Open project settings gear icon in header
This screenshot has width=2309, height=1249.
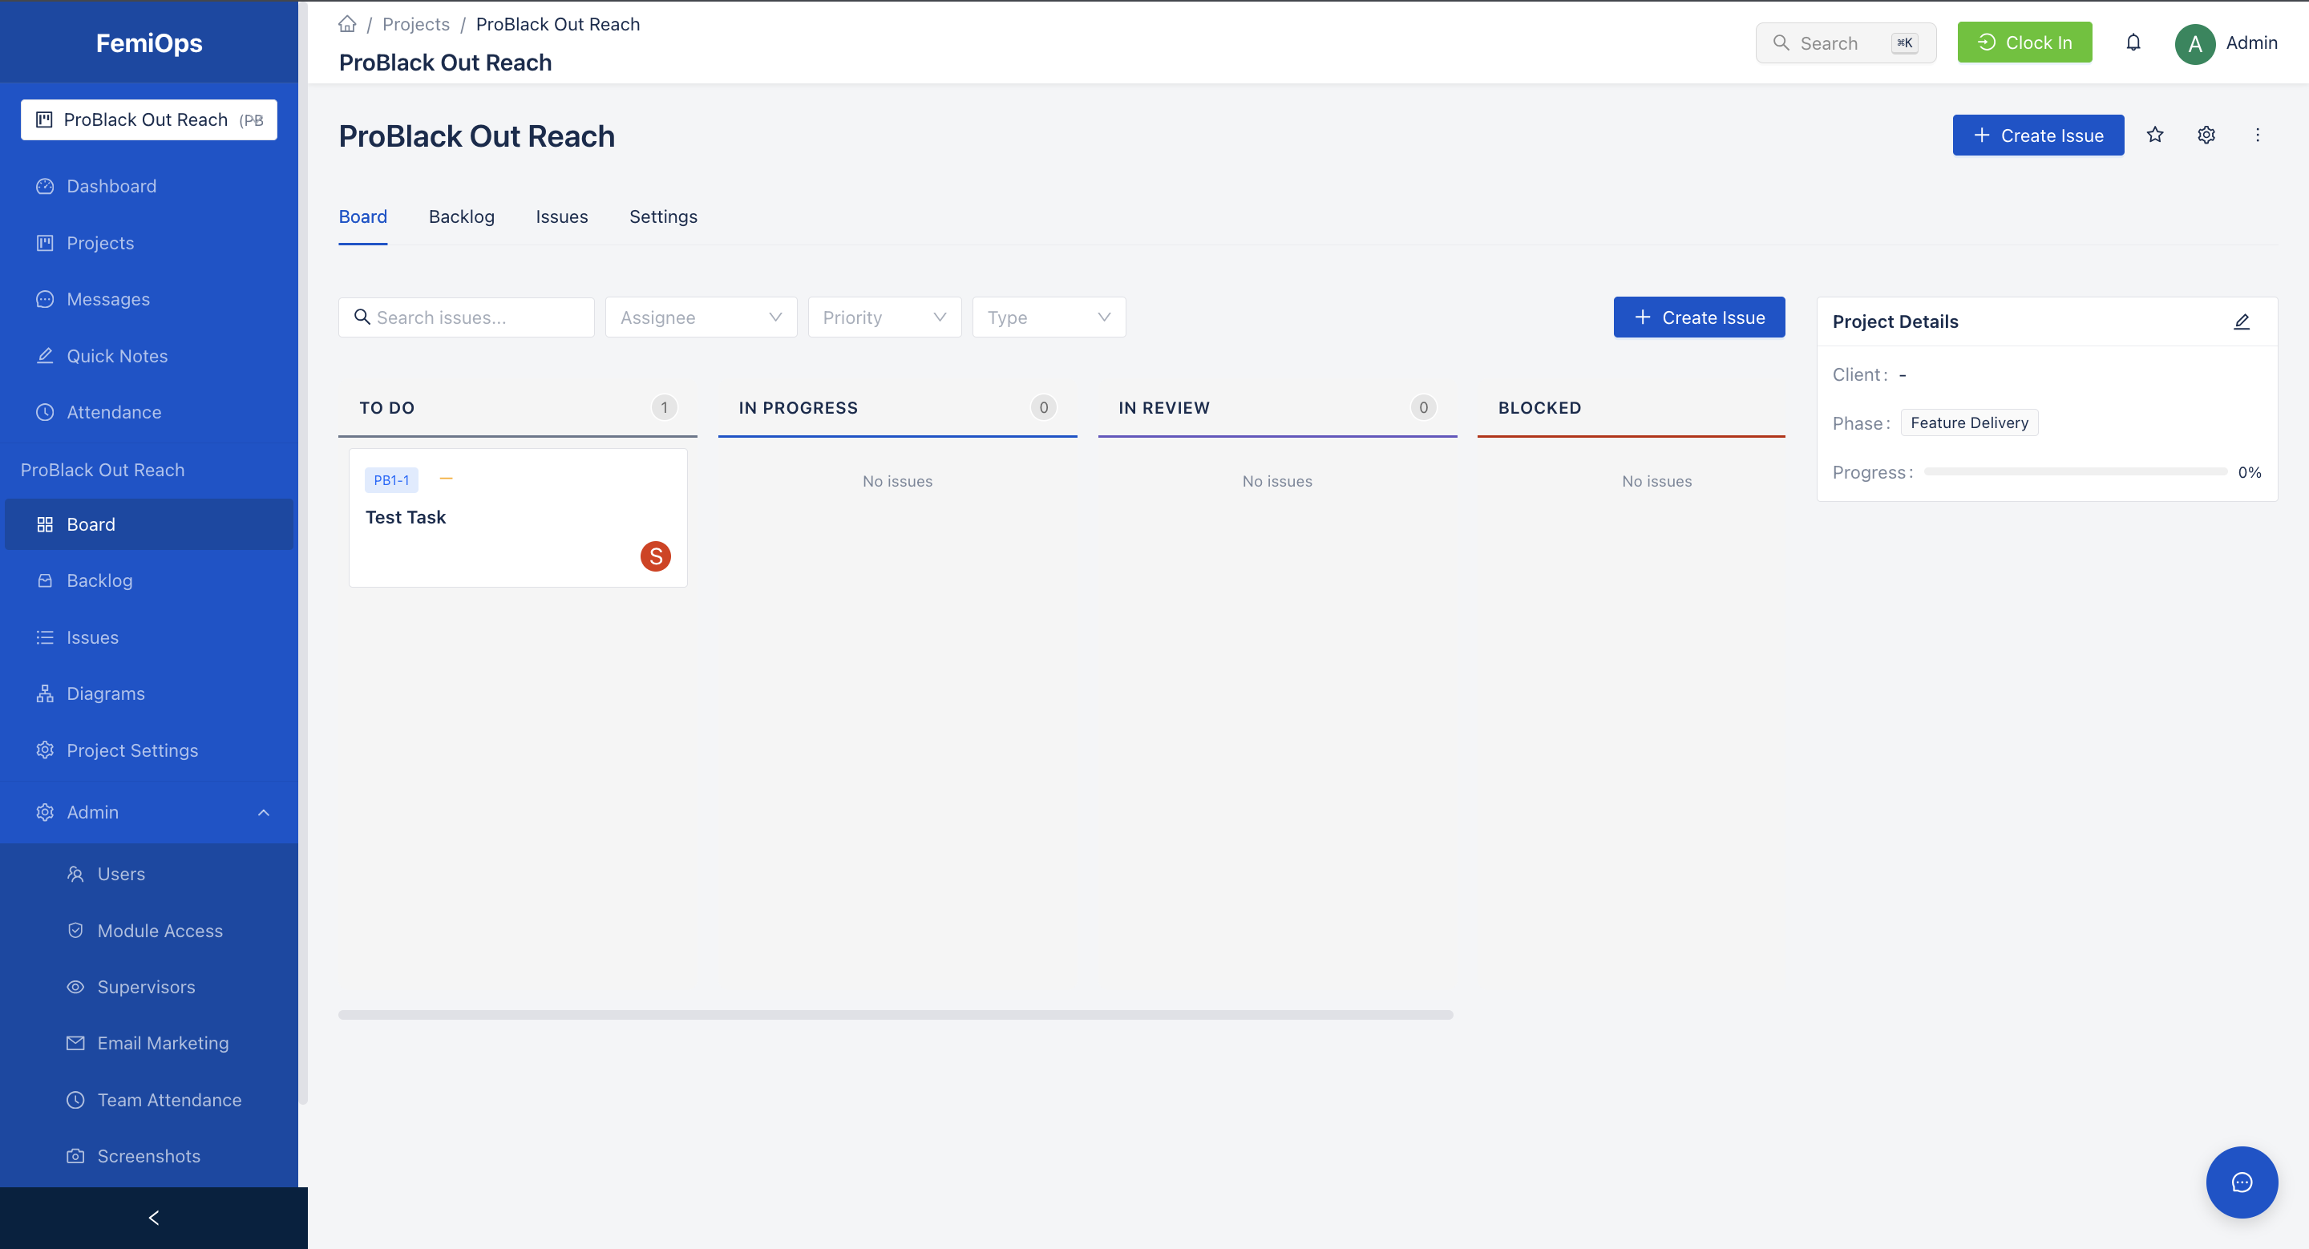pyautogui.click(x=2206, y=135)
